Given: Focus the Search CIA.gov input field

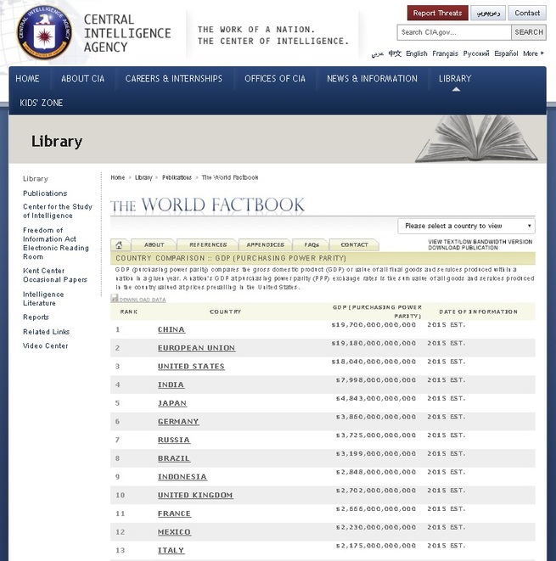Looking at the screenshot, I should click(x=453, y=32).
